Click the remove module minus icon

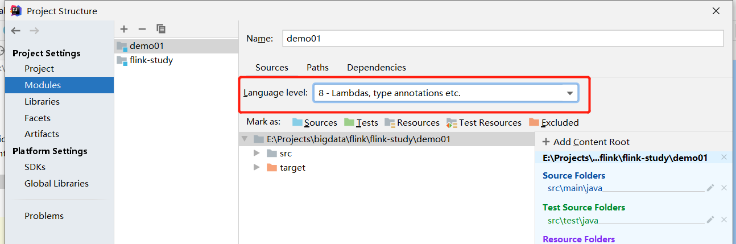point(142,29)
